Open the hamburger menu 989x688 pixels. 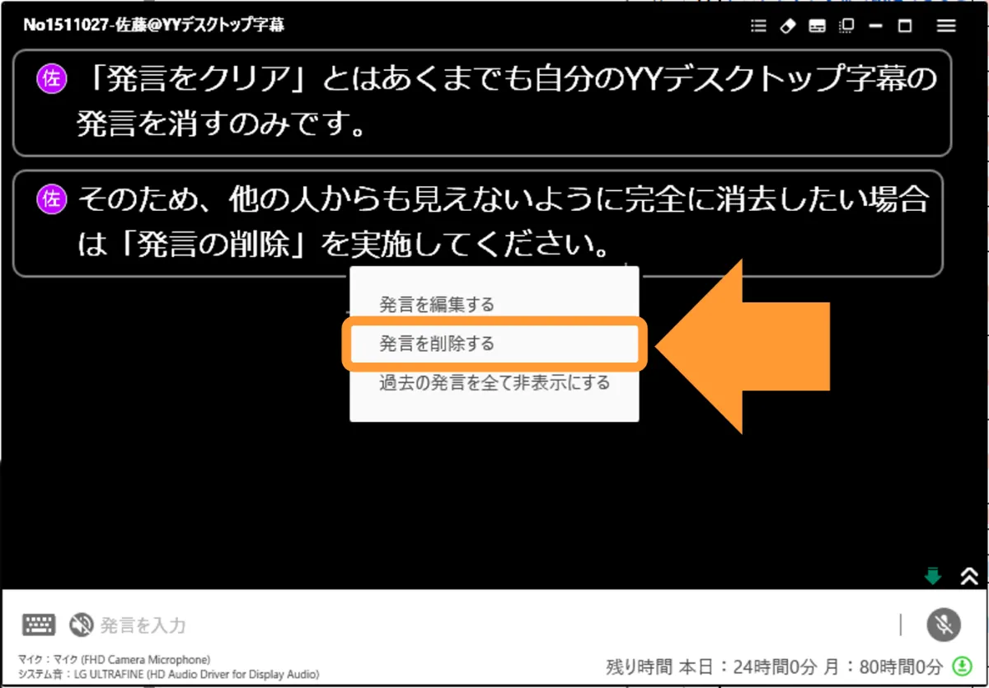[945, 26]
